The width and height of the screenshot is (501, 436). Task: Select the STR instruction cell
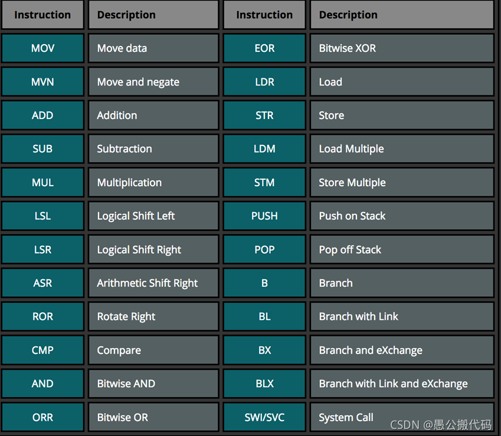point(264,115)
